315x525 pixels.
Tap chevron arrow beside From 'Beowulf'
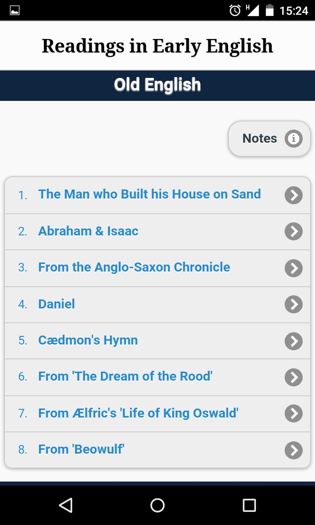294,450
